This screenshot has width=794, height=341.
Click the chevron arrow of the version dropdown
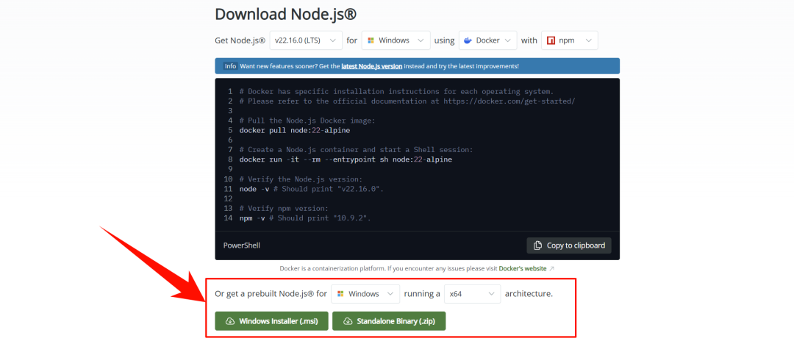[332, 40]
